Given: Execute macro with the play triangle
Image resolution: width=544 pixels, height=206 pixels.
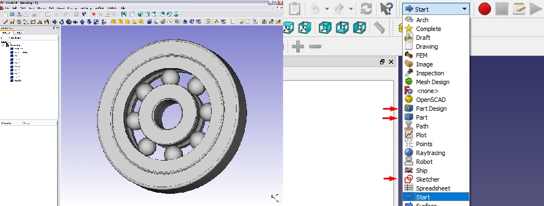Looking at the screenshot, I should [x=536, y=9].
